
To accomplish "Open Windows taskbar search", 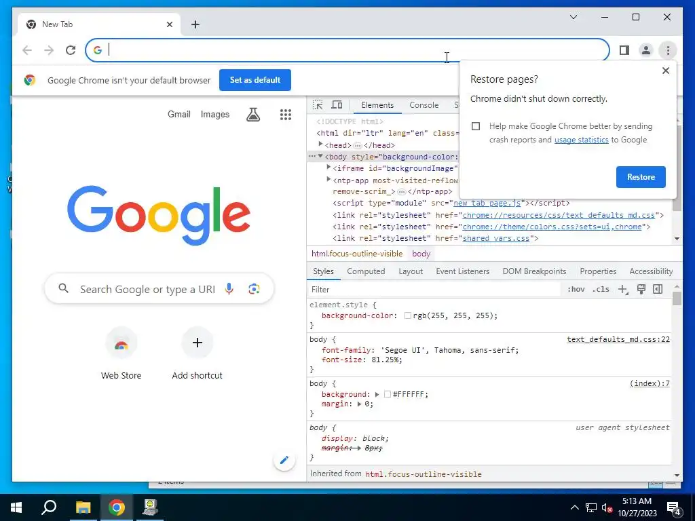I will 49,507.
